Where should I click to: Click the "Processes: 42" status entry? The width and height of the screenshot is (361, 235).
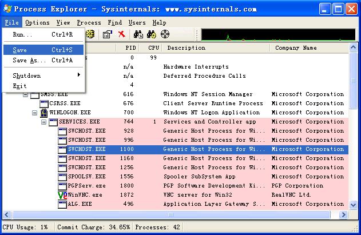tap(157, 228)
